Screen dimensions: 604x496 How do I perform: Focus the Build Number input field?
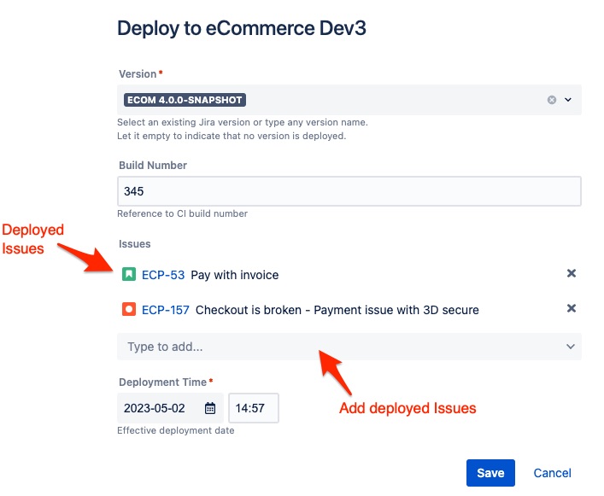(x=349, y=191)
